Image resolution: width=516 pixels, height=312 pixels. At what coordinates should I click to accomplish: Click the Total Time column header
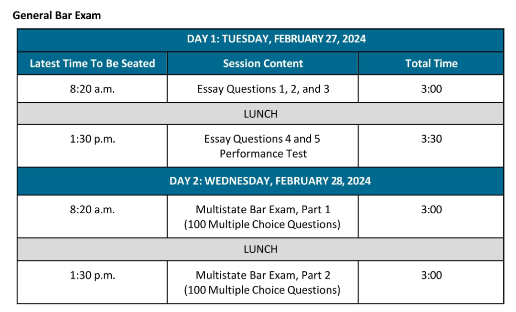click(431, 63)
